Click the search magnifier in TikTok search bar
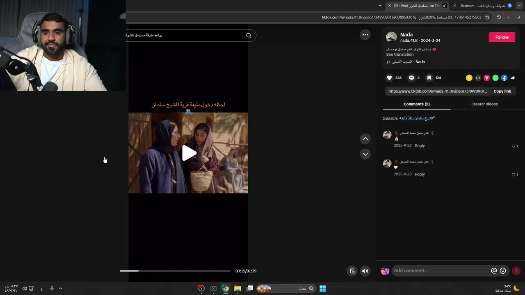525x295 pixels. [x=249, y=36]
